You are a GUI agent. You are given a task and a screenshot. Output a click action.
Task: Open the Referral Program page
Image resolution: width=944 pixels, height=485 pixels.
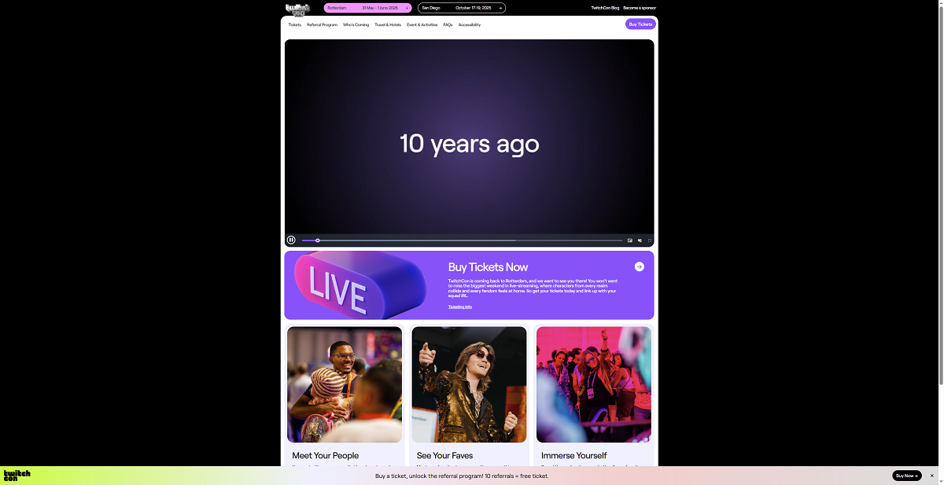pyautogui.click(x=322, y=24)
